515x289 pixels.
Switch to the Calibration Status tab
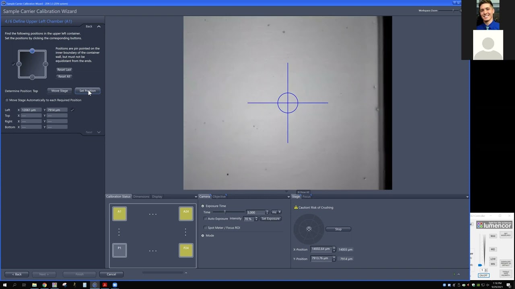[x=118, y=197]
